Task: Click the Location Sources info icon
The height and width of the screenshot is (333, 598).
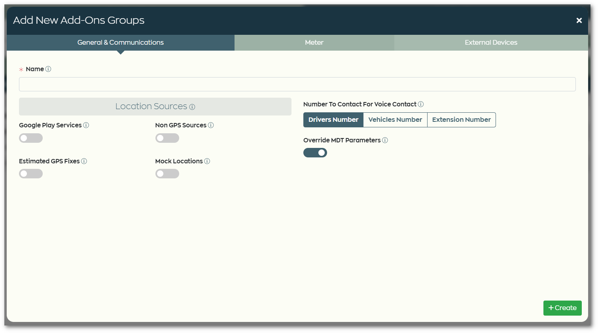Action: click(x=192, y=107)
